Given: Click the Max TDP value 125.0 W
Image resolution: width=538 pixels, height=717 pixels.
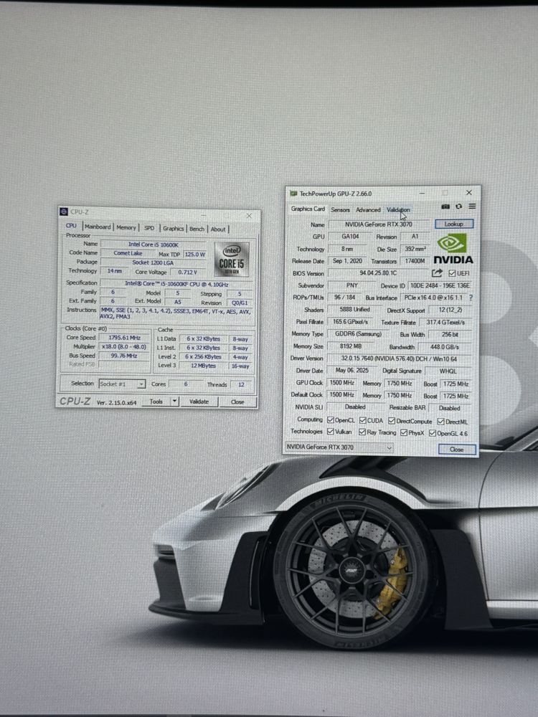Looking at the screenshot, I should (195, 254).
